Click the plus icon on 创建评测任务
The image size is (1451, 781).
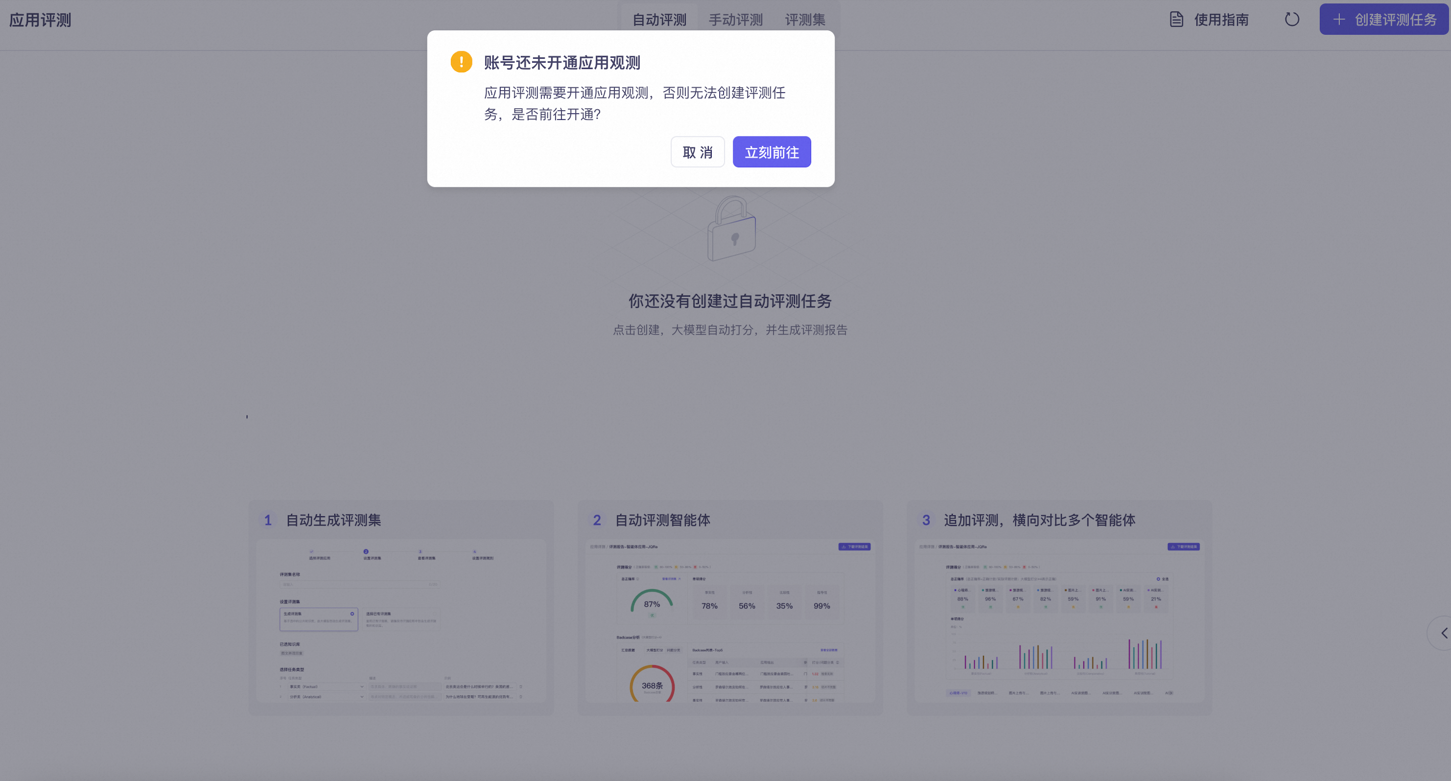tap(1339, 20)
